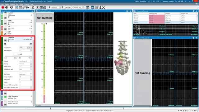This screenshot has width=199, height=112.
Task: Click the stacked rows list icon in toolbar
Action: pos(20,7)
